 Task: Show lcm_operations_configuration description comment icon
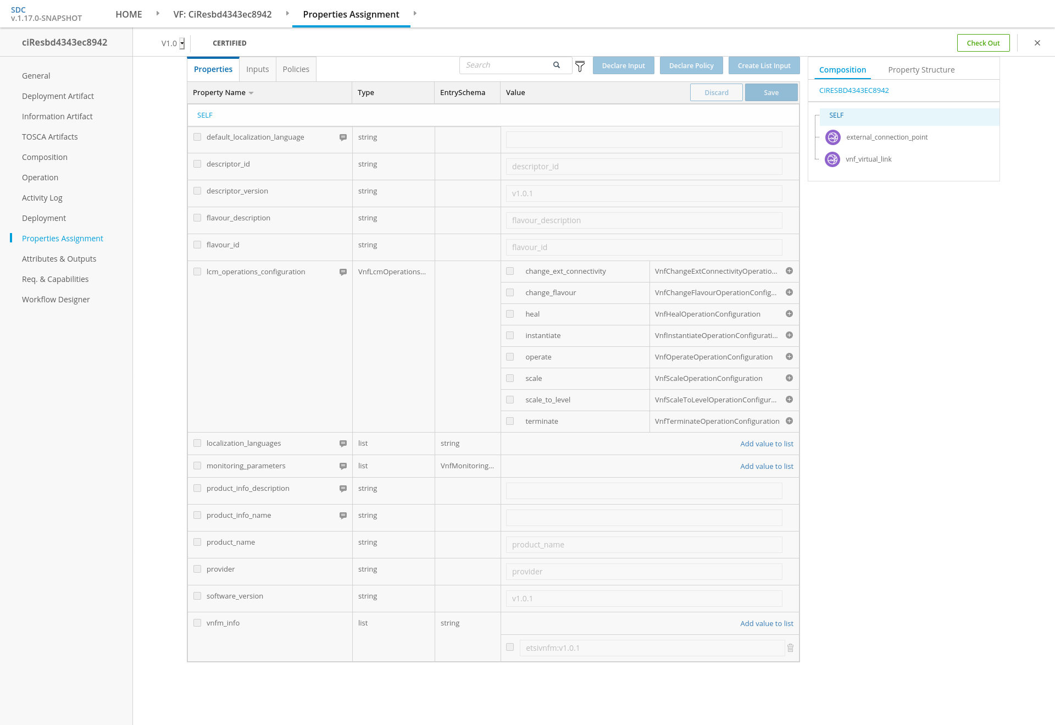[343, 272]
